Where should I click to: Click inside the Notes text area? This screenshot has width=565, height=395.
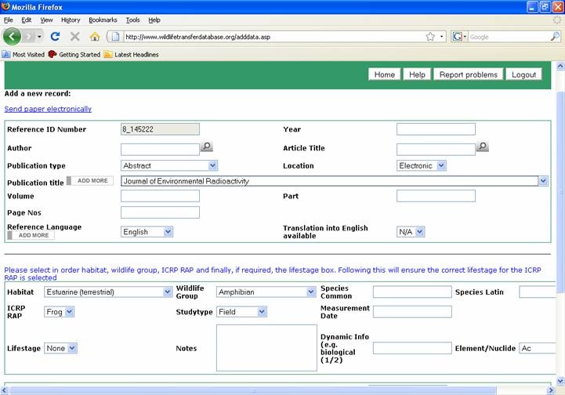click(x=266, y=348)
